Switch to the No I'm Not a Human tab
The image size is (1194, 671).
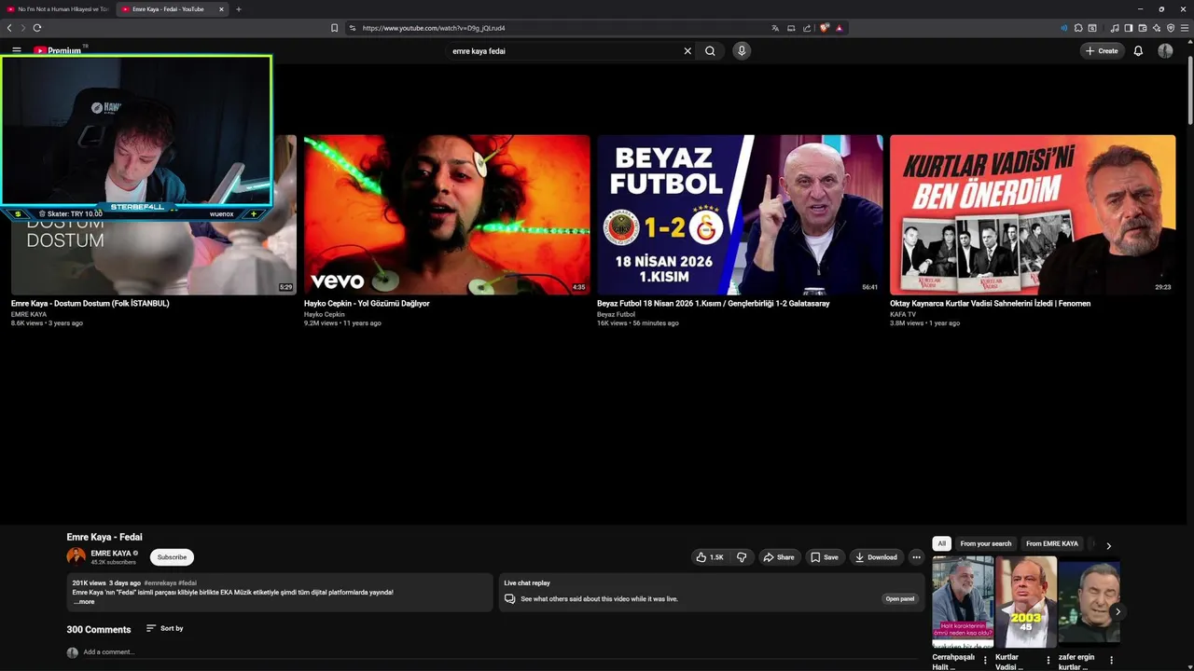point(56,9)
